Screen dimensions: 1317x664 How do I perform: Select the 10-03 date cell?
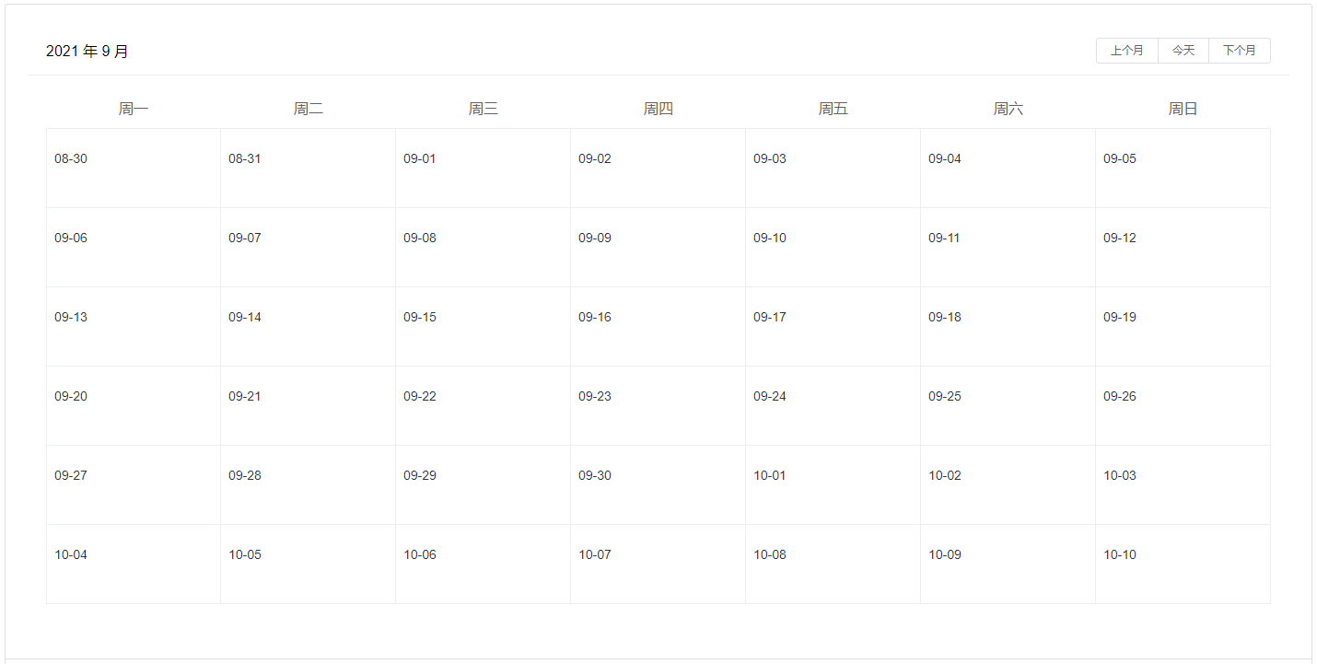click(x=1183, y=485)
